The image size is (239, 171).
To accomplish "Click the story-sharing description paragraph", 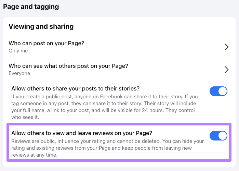I will click(x=105, y=107).
